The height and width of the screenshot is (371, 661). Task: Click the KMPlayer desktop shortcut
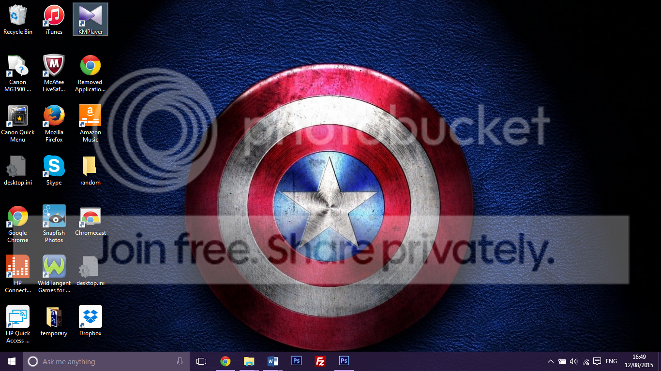(x=90, y=20)
